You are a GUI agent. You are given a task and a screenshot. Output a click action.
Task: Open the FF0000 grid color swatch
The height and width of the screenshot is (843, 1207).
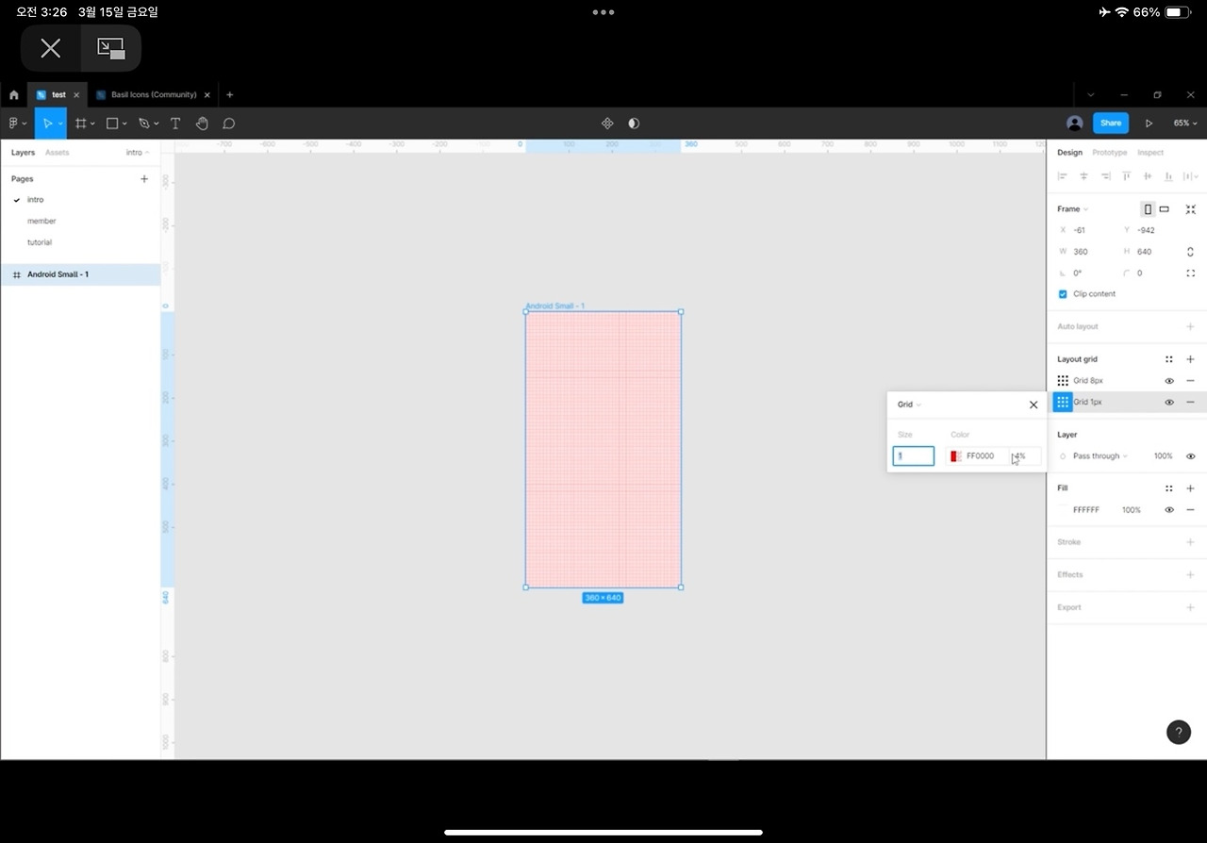(956, 456)
